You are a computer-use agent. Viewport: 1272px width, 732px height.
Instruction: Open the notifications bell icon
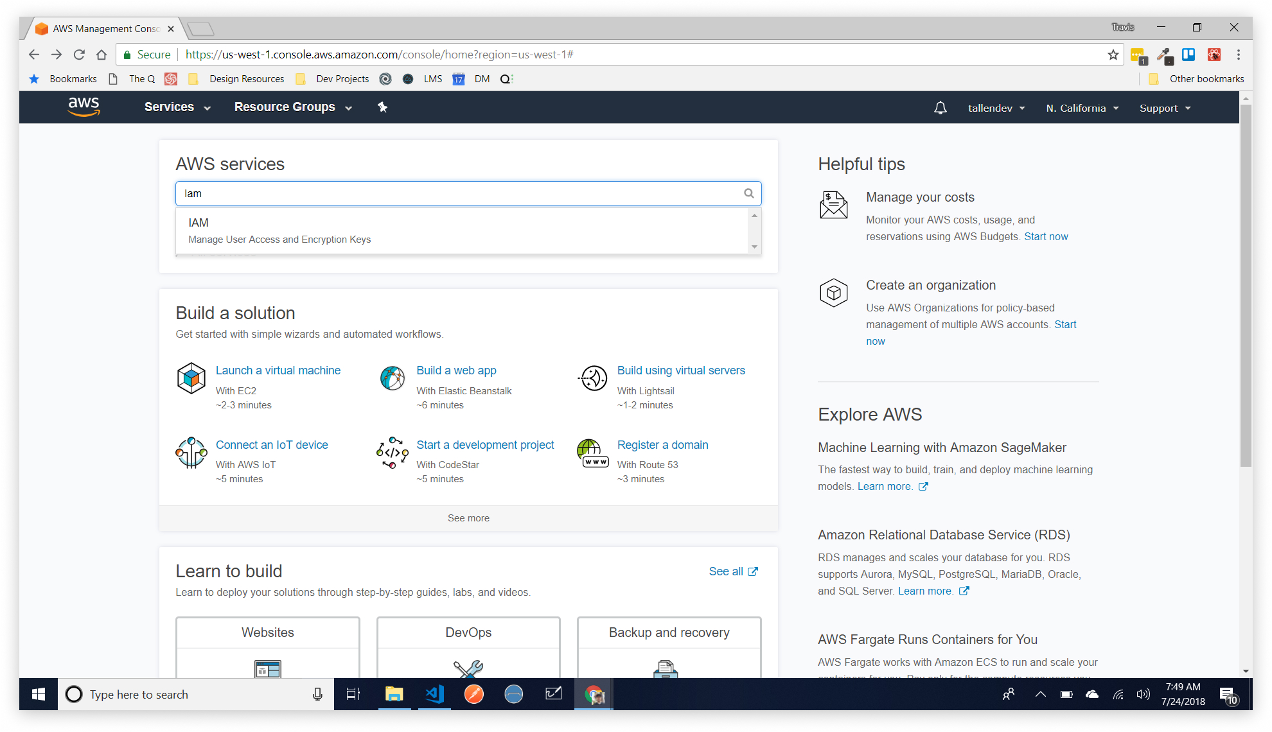point(940,108)
